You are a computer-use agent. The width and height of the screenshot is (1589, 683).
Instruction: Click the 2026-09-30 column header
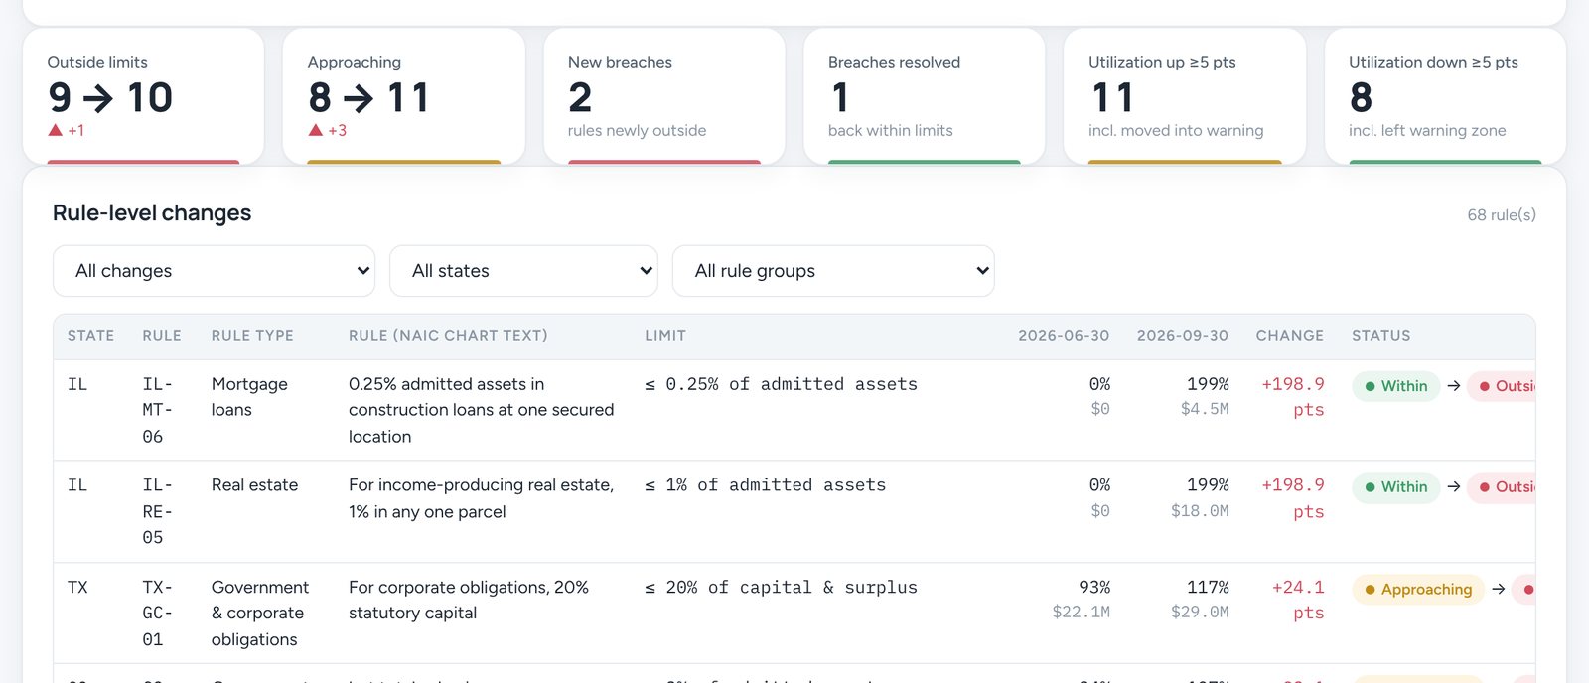point(1183,336)
